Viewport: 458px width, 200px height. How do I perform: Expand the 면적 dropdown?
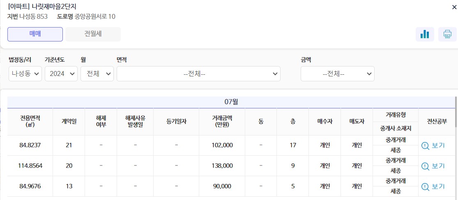click(x=198, y=74)
